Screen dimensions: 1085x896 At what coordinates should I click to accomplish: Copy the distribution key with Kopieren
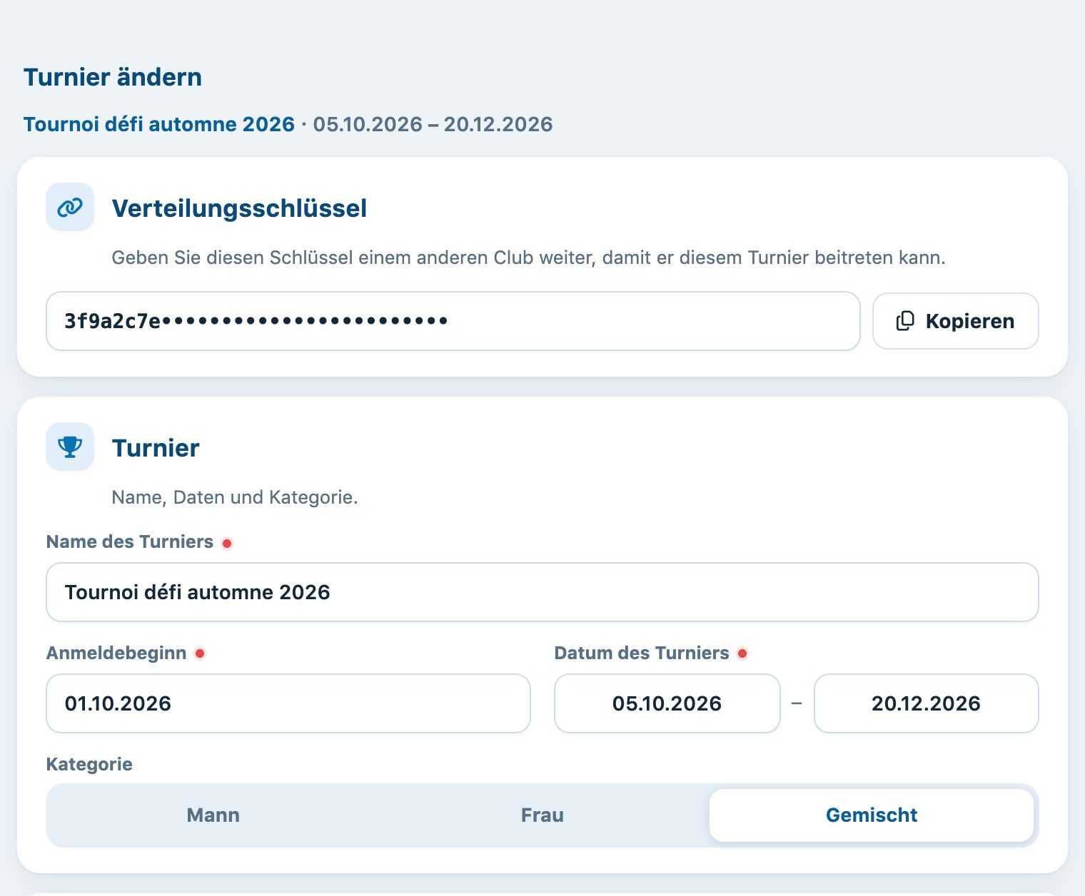955,321
